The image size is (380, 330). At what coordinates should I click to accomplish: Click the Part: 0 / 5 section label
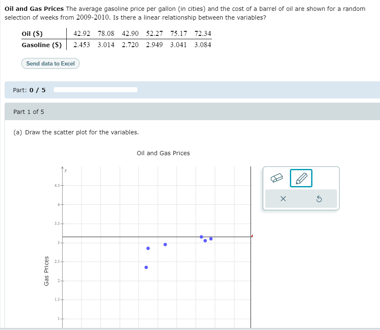tap(29, 90)
